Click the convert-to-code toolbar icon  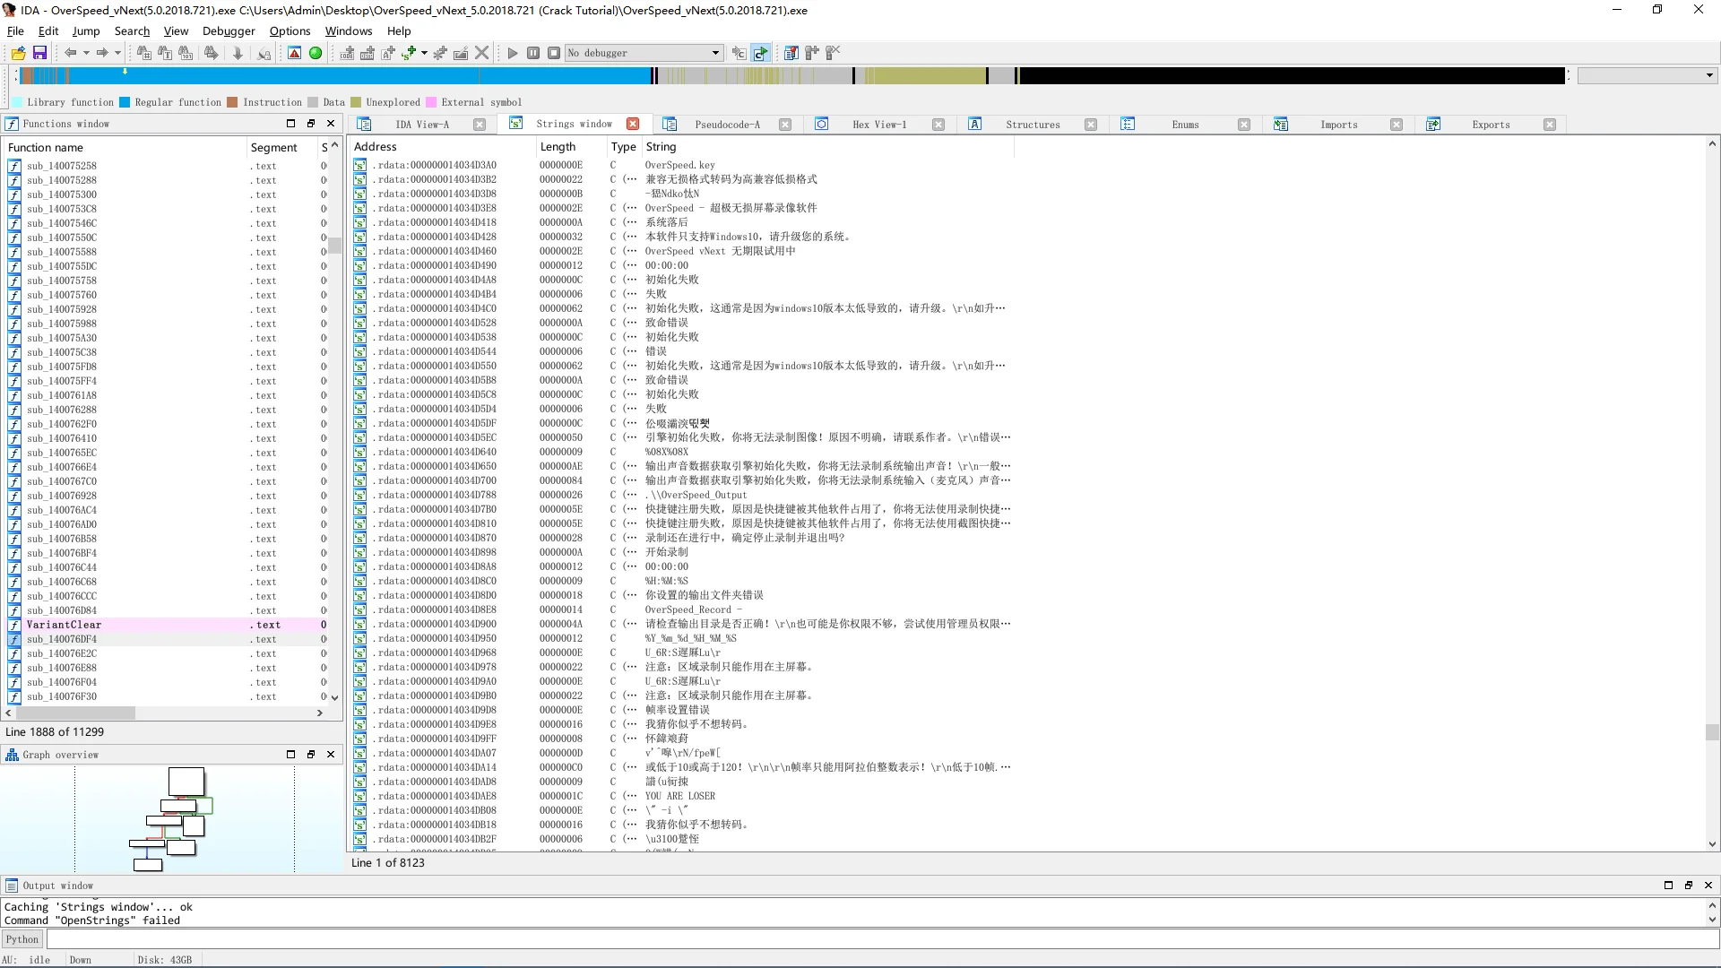click(x=347, y=53)
